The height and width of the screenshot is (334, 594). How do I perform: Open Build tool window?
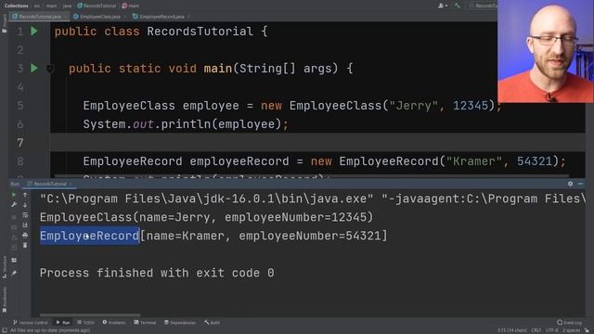pyautogui.click(x=212, y=323)
